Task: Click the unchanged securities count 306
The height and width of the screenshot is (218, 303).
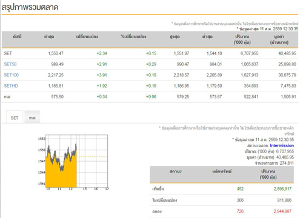Action: point(240,200)
